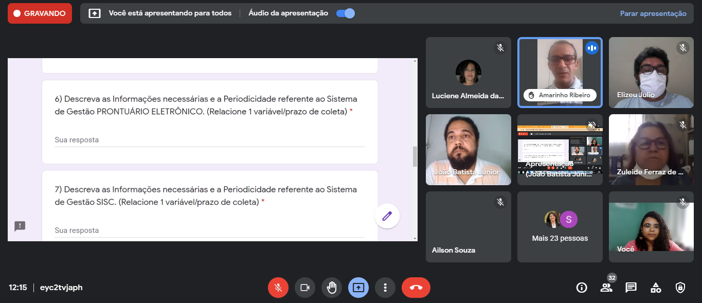
Task: Lower hand using the raise hand button
Action: tap(332, 288)
